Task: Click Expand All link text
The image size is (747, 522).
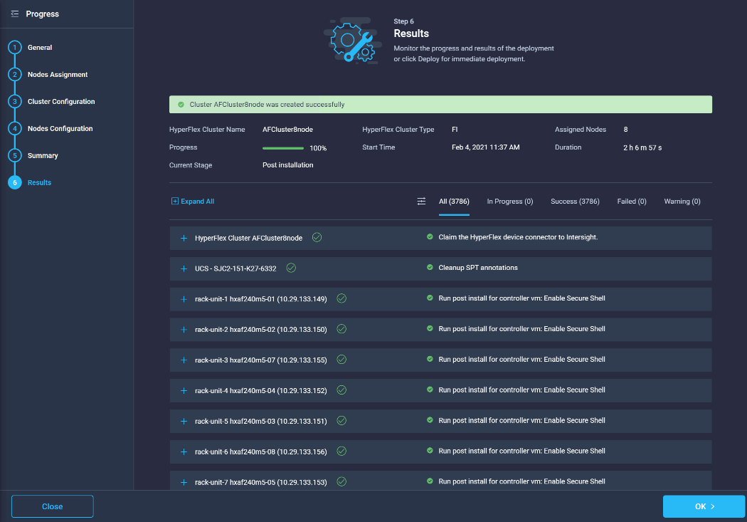Action: pyautogui.click(x=198, y=201)
